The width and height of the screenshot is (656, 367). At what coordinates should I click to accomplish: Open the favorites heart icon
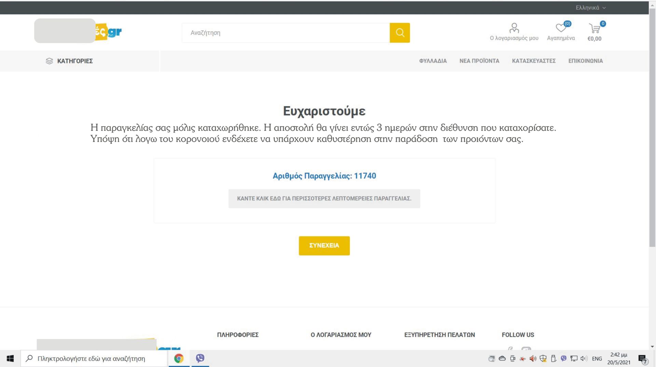(x=561, y=28)
